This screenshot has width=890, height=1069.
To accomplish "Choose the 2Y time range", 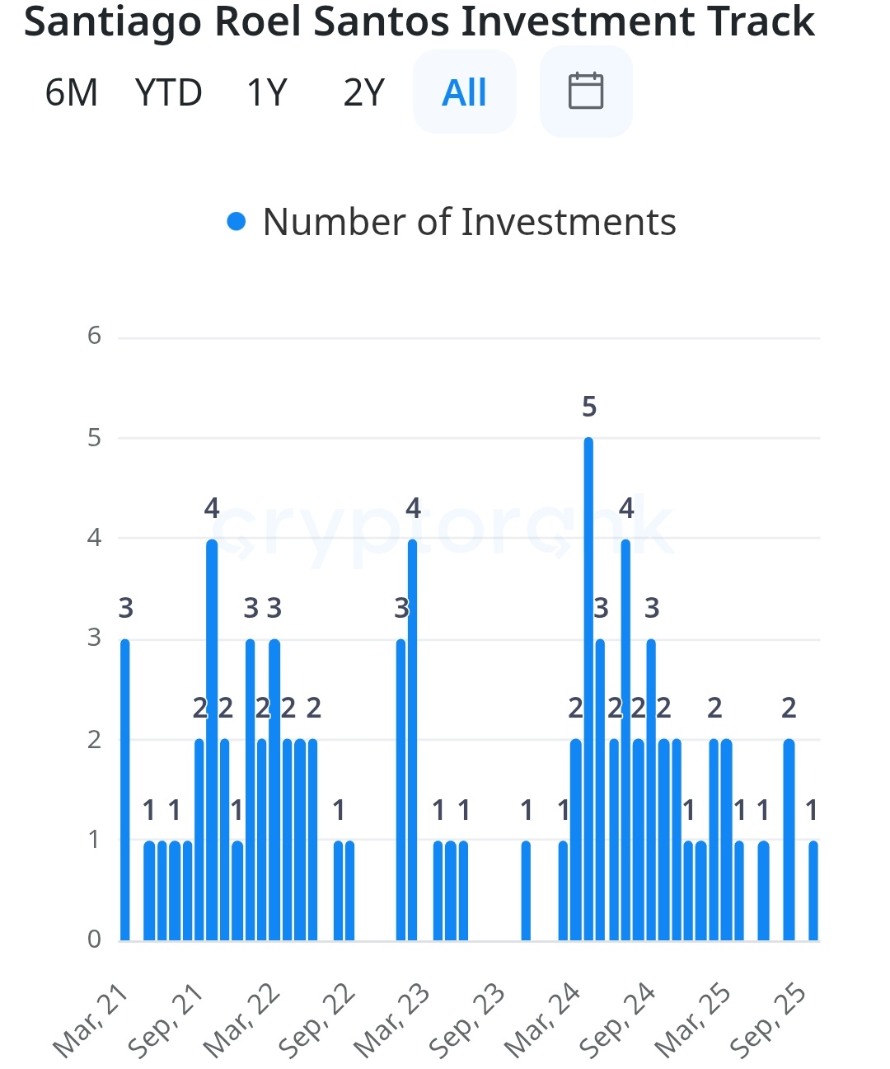I will [363, 92].
